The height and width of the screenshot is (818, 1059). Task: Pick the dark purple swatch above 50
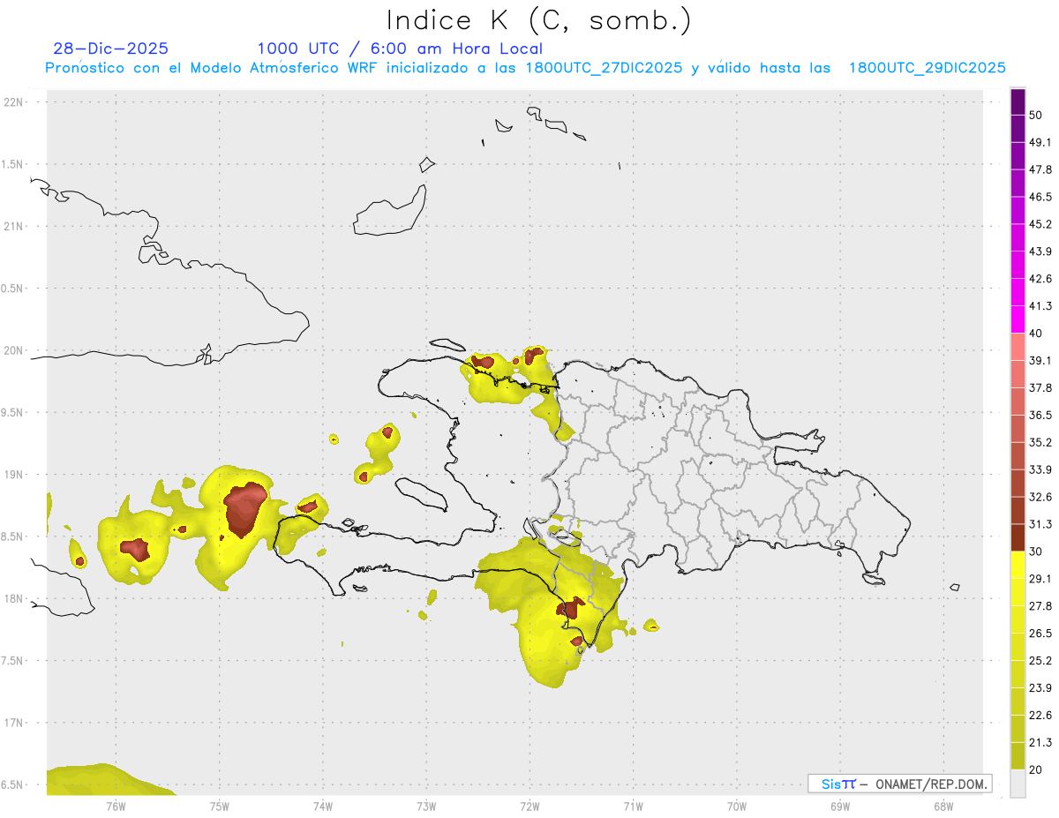click(1018, 101)
